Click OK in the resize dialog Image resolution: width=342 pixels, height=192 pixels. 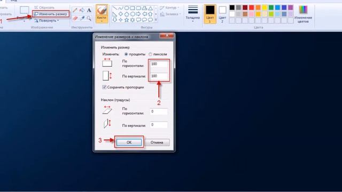click(x=129, y=142)
